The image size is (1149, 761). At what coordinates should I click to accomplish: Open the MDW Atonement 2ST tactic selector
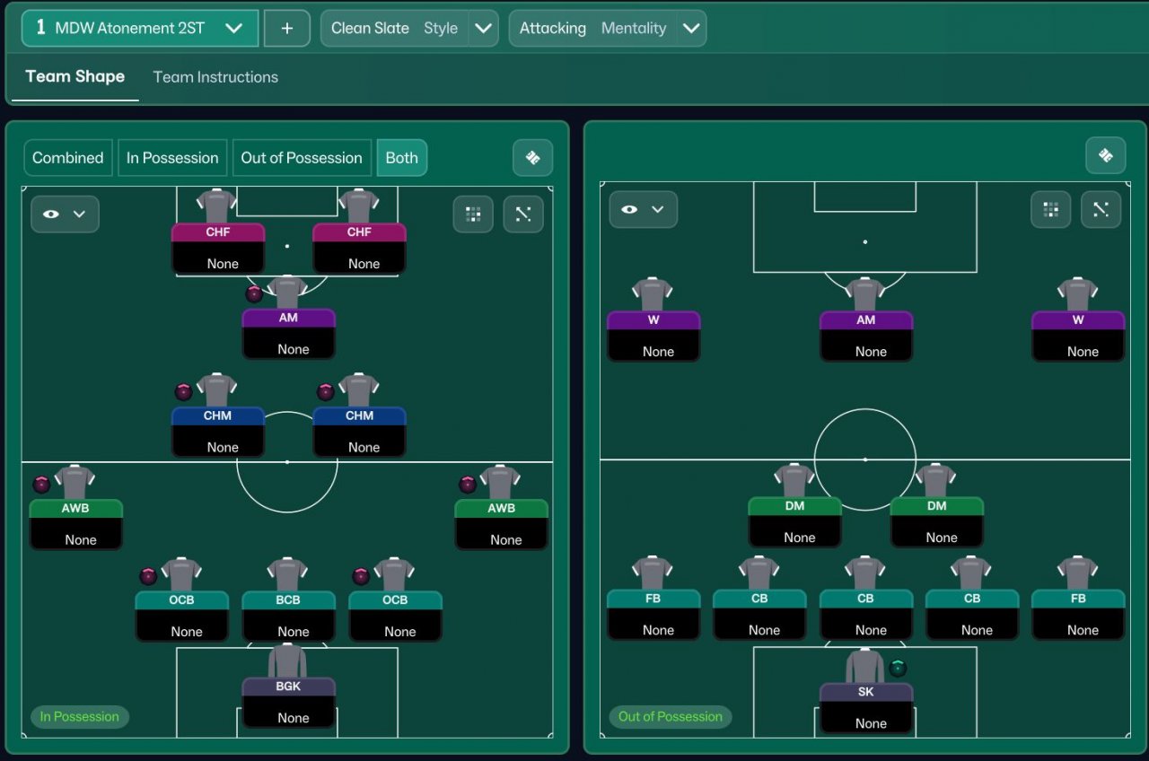coord(140,28)
